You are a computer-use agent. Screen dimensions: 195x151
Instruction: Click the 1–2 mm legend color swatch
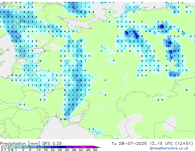(19, 147)
